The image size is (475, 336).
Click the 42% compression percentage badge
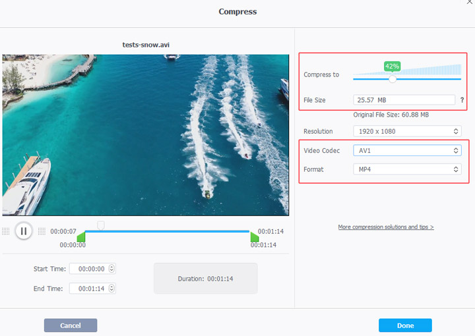[x=392, y=67]
